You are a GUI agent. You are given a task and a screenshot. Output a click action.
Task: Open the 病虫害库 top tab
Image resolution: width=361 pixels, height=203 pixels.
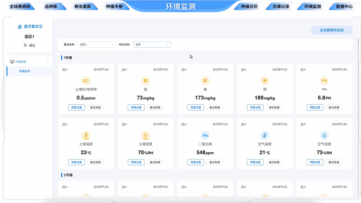pyautogui.click(x=83, y=7)
